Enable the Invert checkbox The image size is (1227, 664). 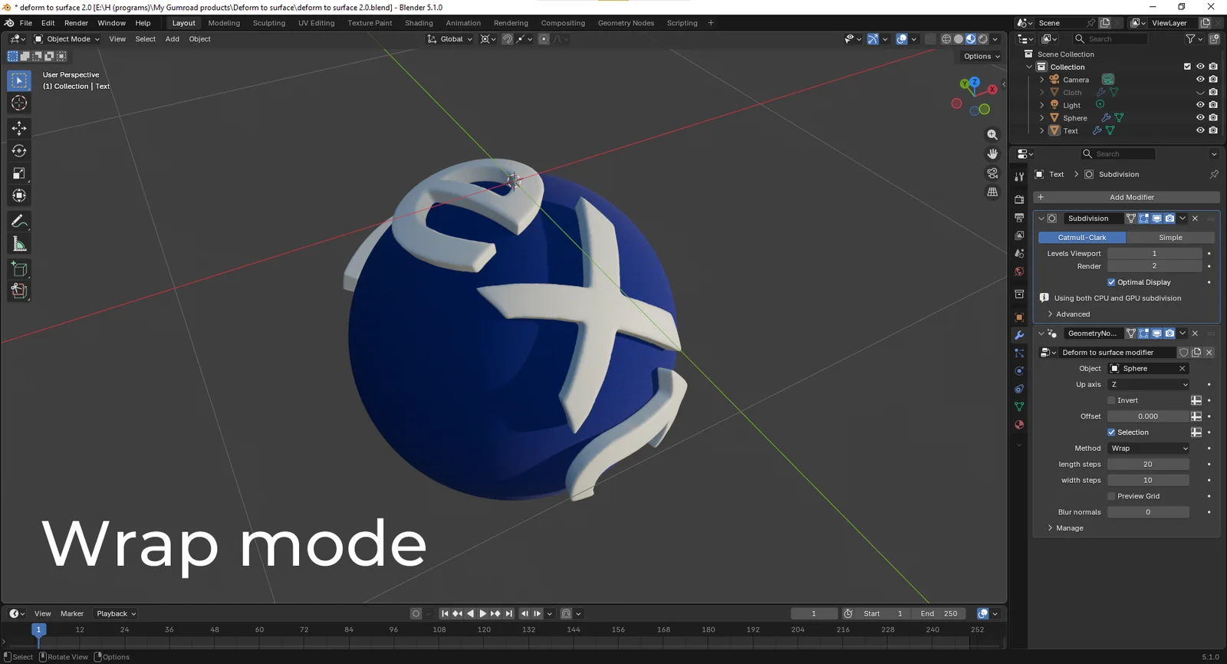click(x=1111, y=400)
